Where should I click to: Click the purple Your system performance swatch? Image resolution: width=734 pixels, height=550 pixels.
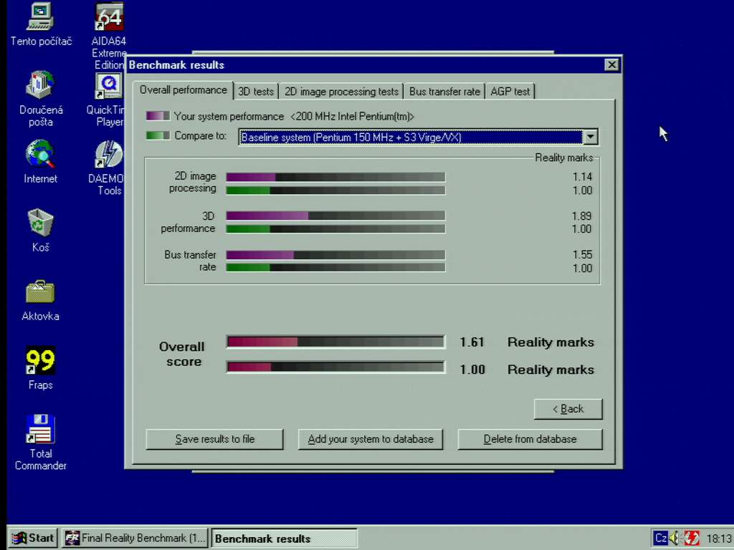(x=158, y=116)
